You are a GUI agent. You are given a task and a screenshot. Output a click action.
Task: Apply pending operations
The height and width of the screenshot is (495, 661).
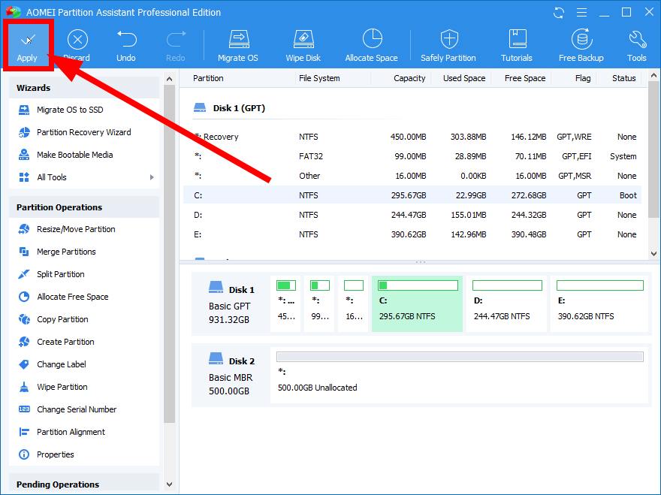click(x=28, y=45)
